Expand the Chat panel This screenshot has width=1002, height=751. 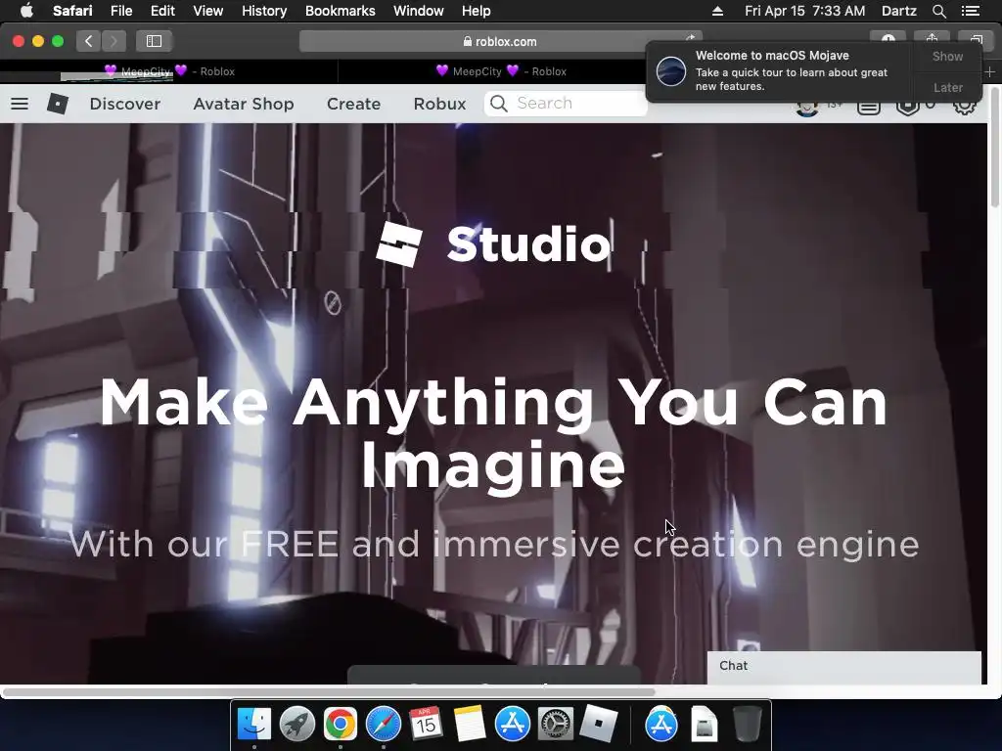(843, 667)
